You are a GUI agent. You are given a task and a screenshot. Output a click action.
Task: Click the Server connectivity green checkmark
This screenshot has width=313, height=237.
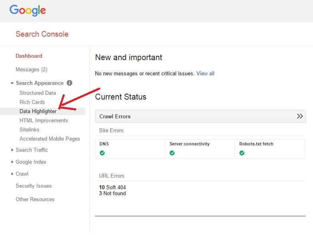coord(172,153)
